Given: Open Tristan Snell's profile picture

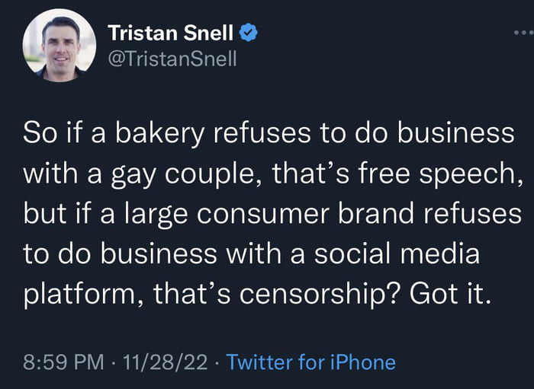Looking at the screenshot, I should pyautogui.click(x=60, y=45).
